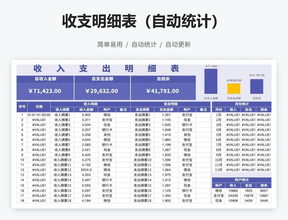The width and height of the screenshot is (288, 220).
Task: Click the 收入金额 column header
Action: 86,109
